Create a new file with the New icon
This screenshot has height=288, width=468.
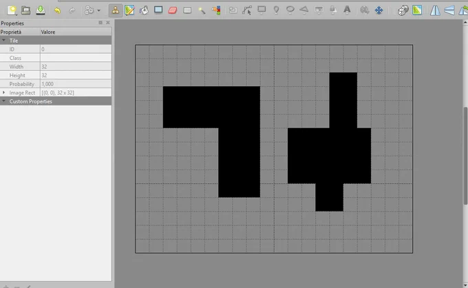[12, 10]
